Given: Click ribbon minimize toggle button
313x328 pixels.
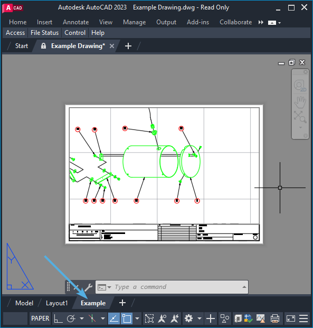Looking at the screenshot, I should pos(272,23).
